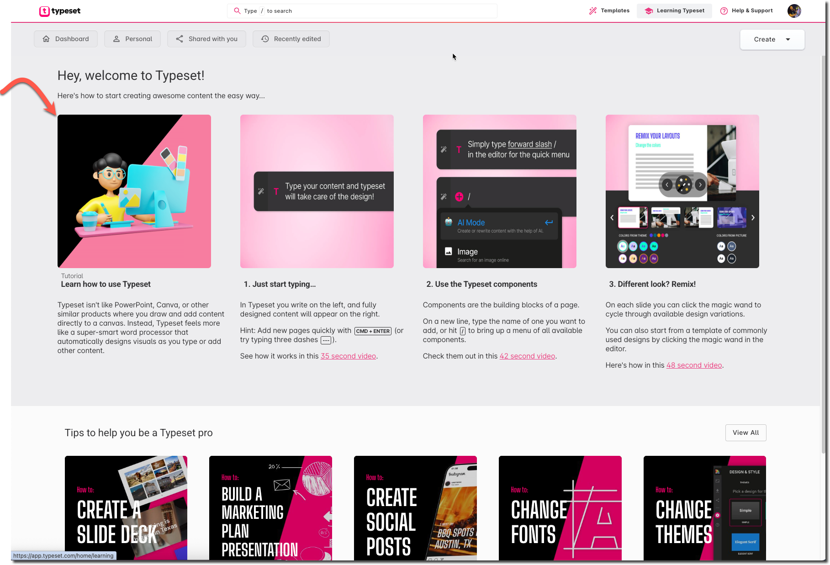Click the Templates magic wand icon
This screenshot has height=565, width=830.
pyautogui.click(x=593, y=11)
